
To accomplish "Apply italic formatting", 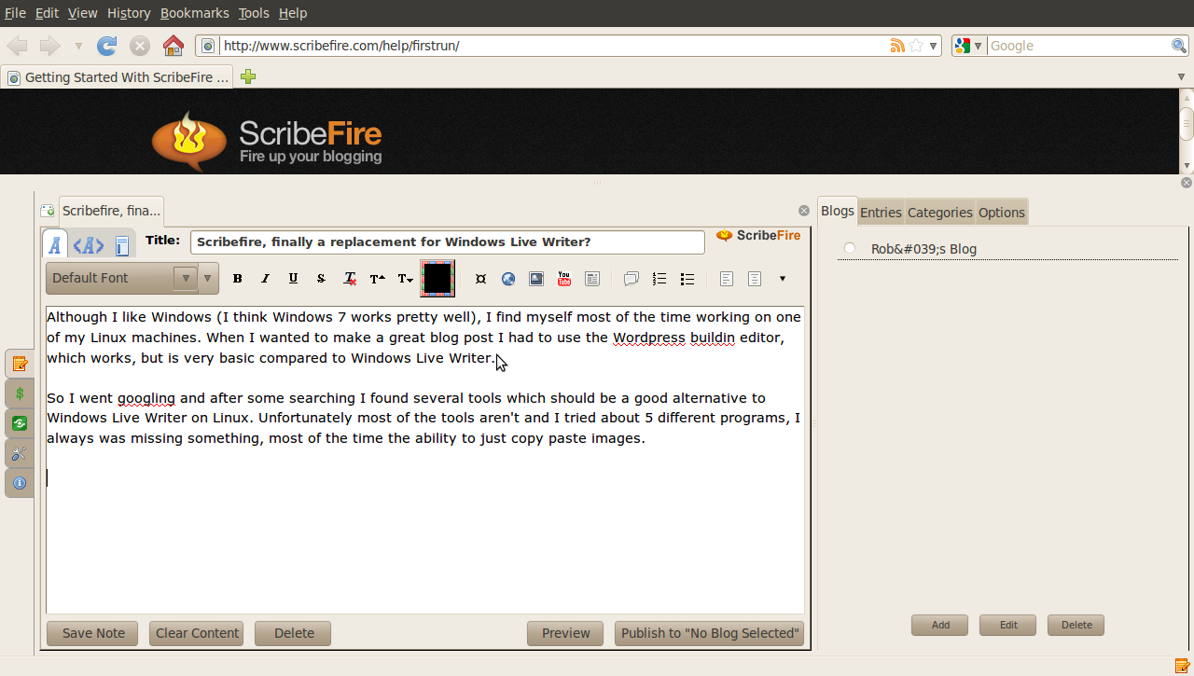I will [265, 279].
